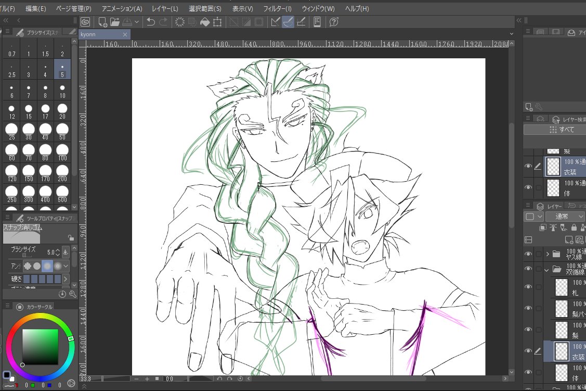Image resolution: width=586 pixels, height=391 pixels.
Task: Click the Fill bucket toolbar icon
Action: (205, 22)
